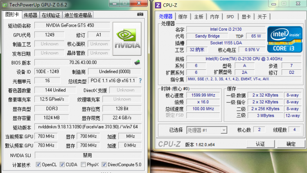Click the extended model 2A value

[x=244, y=73]
